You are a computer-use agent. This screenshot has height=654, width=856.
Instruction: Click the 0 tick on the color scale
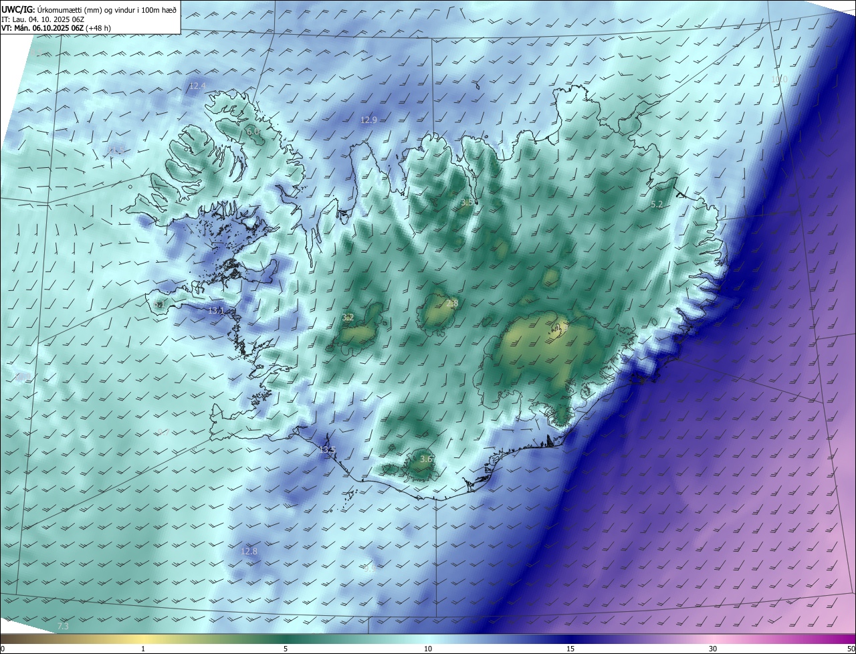[2, 649]
